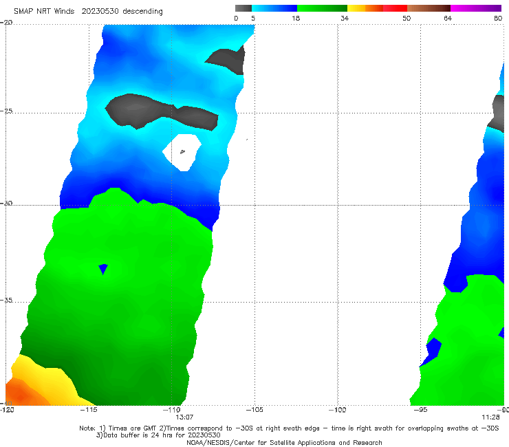Screen dimensions: 509x447
Task: Click the color bar label '50'
Action: point(407,18)
